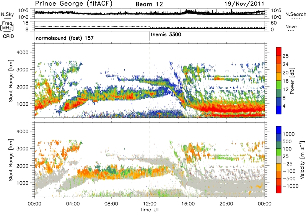Click the '04:00' time tick label

pyautogui.click(x=73, y=204)
